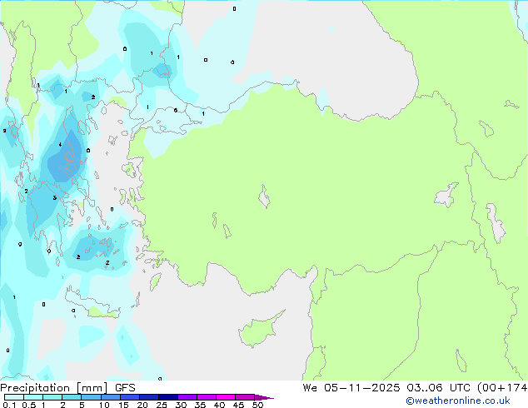Screen dimensions: 528x408
Task: Click the "45" legend label
Action: tap(238, 405)
